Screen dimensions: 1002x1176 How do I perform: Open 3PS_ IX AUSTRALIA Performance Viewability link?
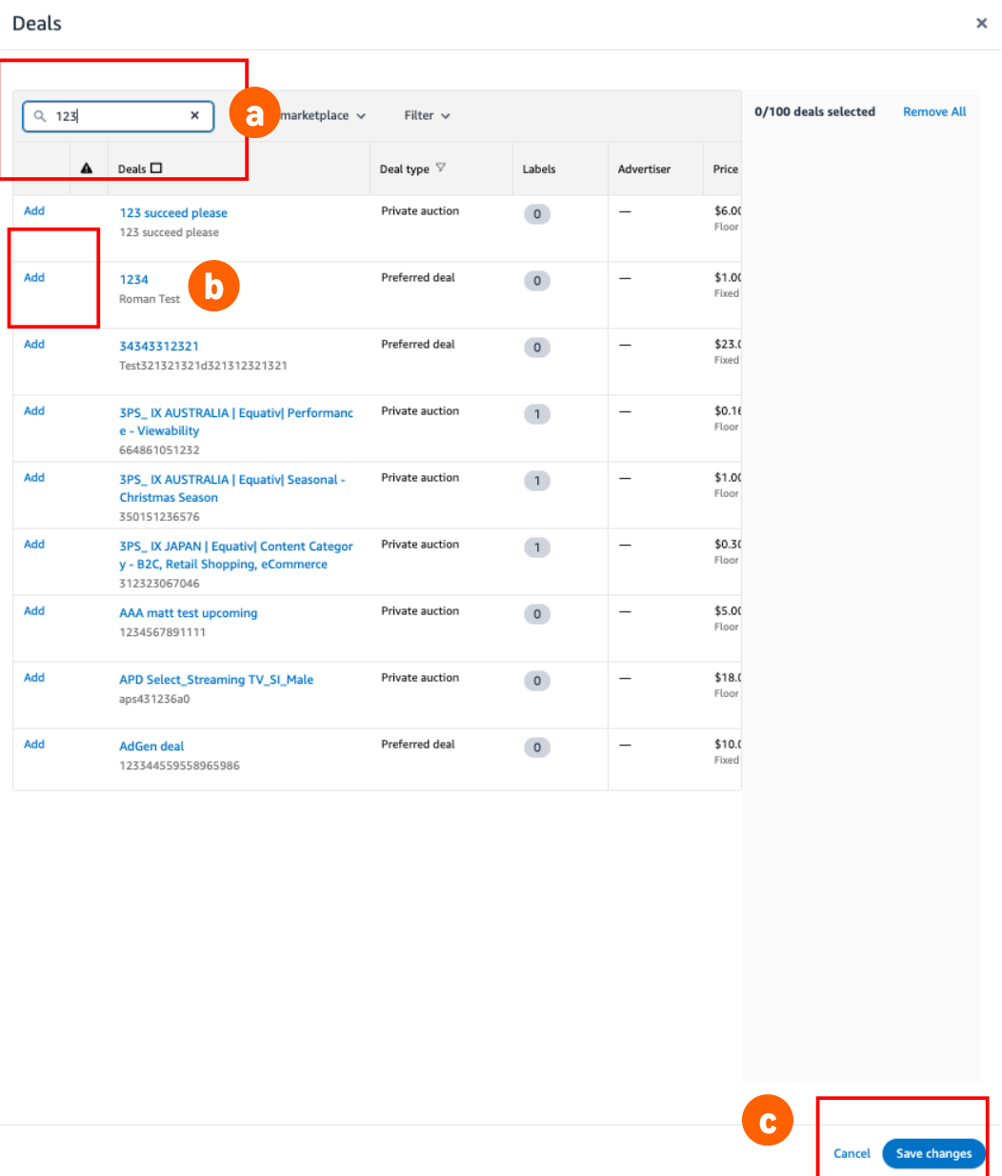pyautogui.click(x=236, y=422)
